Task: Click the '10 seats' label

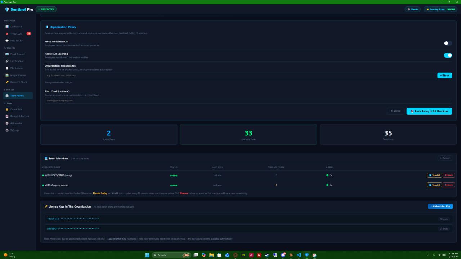Action: (444, 219)
